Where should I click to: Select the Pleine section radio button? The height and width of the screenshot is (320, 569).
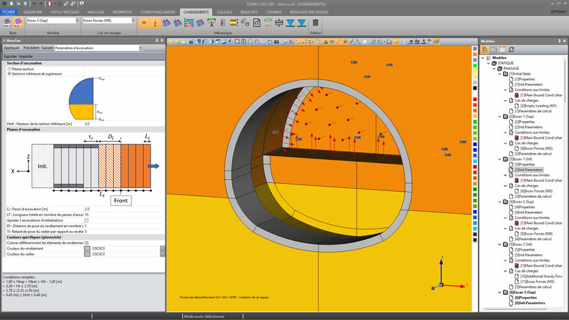tap(9, 69)
